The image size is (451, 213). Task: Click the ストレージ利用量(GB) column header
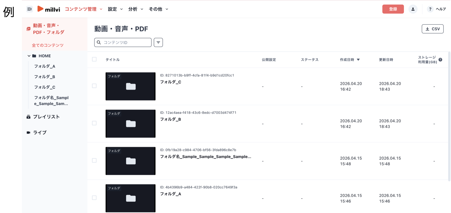tap(427, 60)
